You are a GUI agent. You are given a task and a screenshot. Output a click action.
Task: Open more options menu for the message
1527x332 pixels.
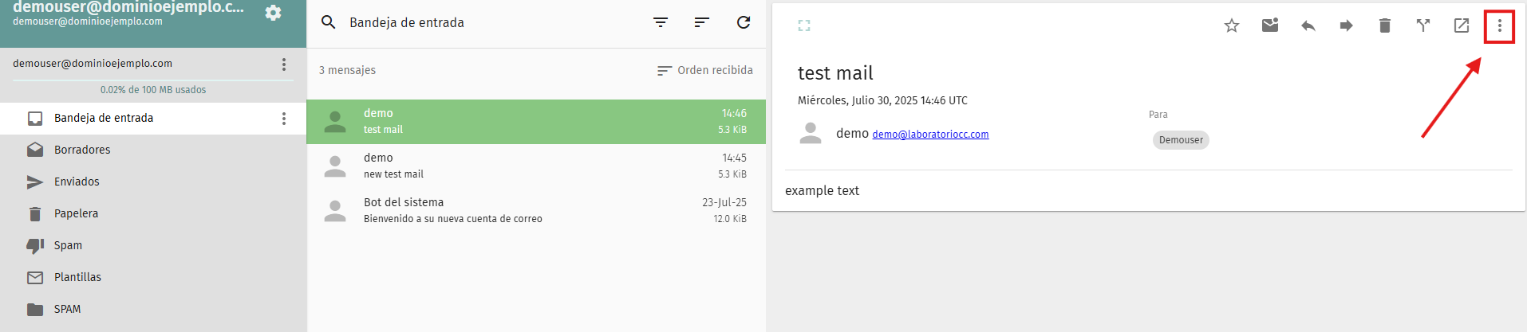pyautogui.click(x=1499, y=25)
